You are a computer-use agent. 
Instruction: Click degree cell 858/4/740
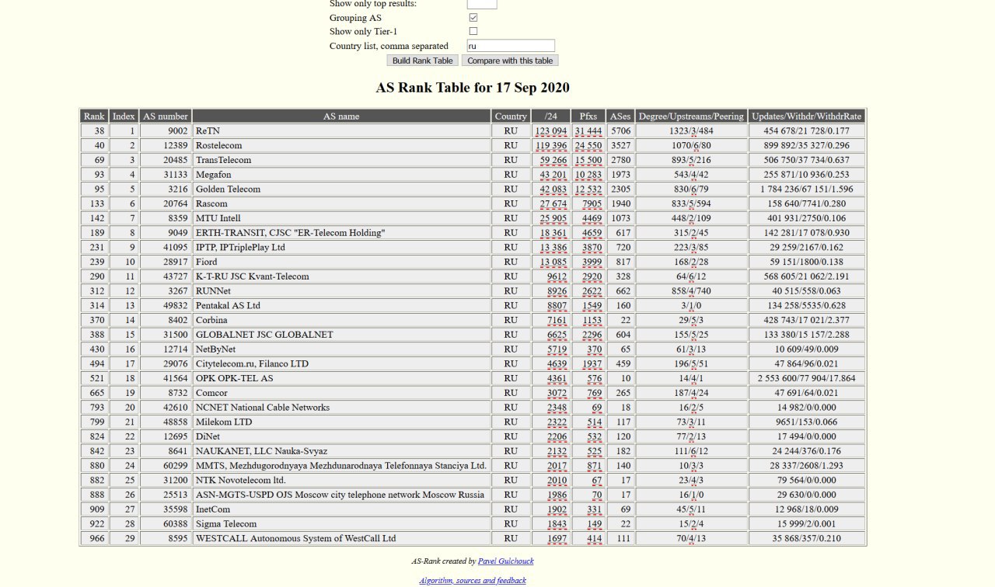691,291
